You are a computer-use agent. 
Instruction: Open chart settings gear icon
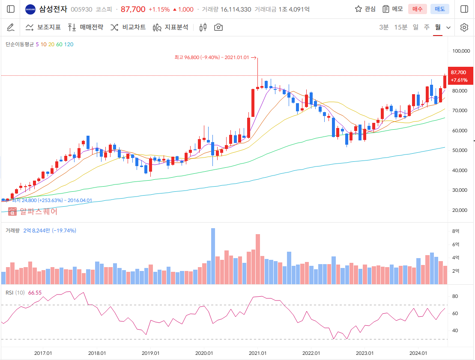pyautogui.click(x=464, y=27)
